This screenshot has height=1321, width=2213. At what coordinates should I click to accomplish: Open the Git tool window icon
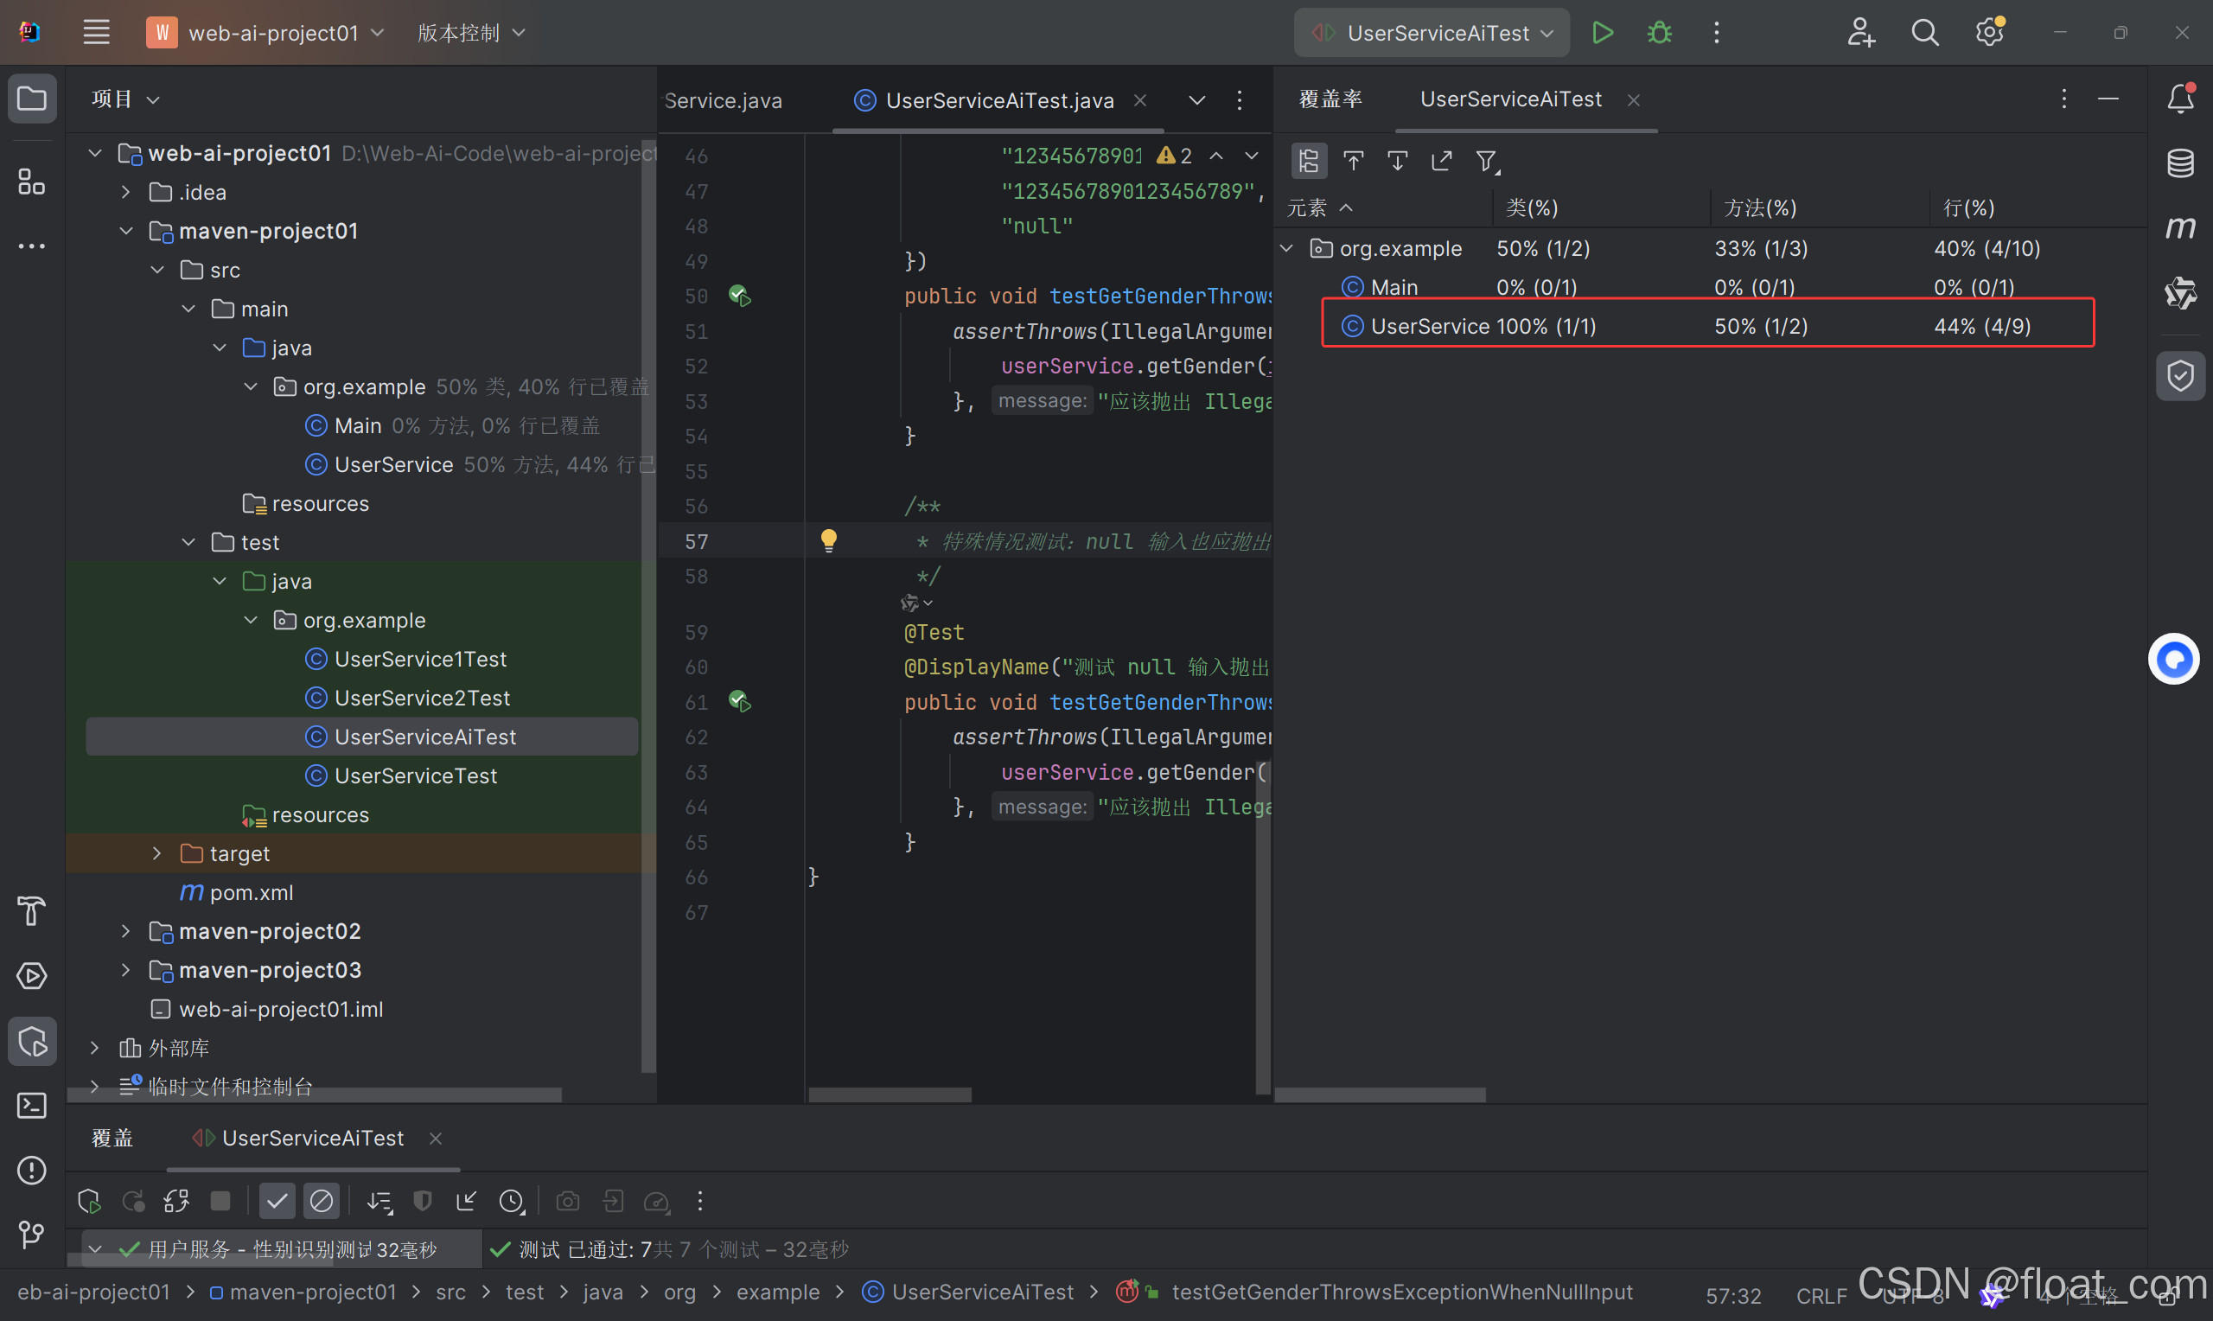pyautogui.click(x=32, y=1233)
